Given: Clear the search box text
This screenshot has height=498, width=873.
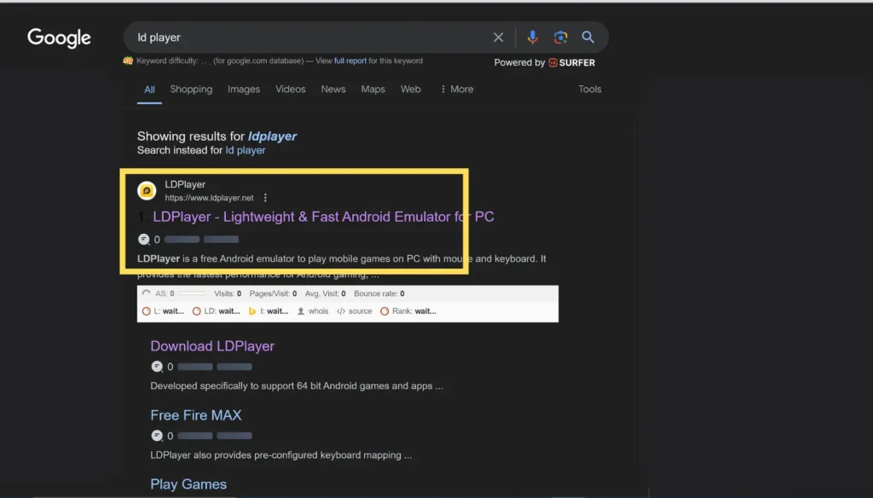Looking at the screenshot, I should [x=499, y=38].
